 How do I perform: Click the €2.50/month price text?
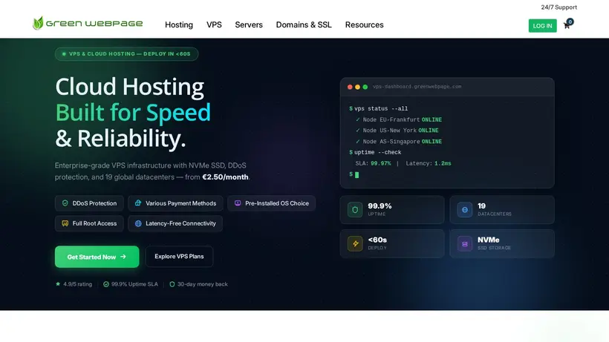[x=225, y=177]
